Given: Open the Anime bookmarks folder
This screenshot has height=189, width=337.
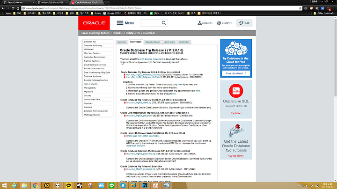Looking at the screenshot, I should pos(96,13).
